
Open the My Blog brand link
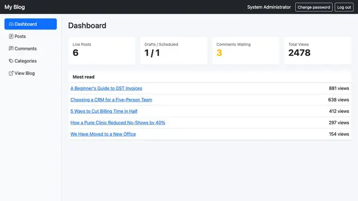tap(15, 7)
